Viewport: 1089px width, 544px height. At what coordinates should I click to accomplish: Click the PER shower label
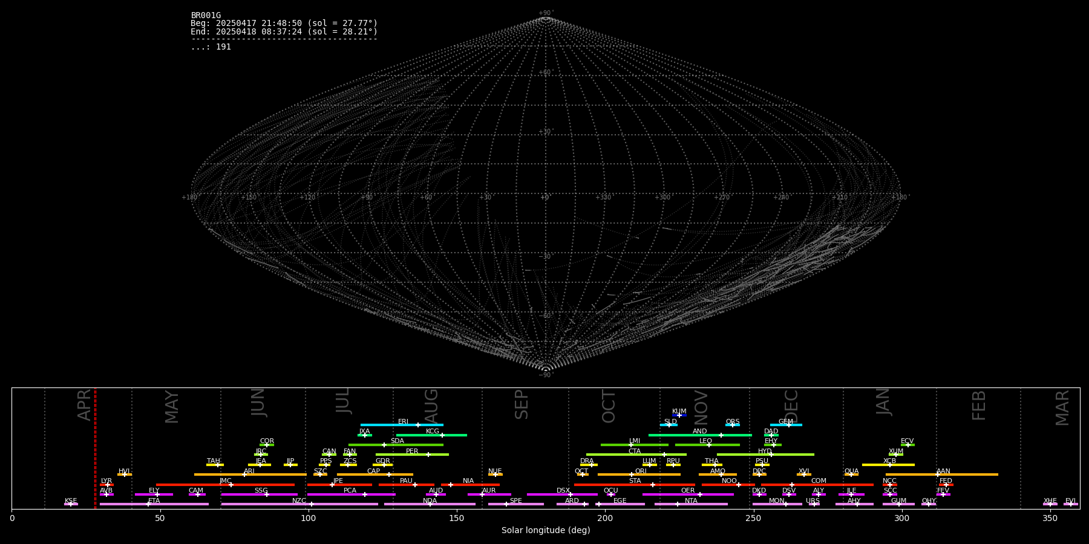pos(412,452)
